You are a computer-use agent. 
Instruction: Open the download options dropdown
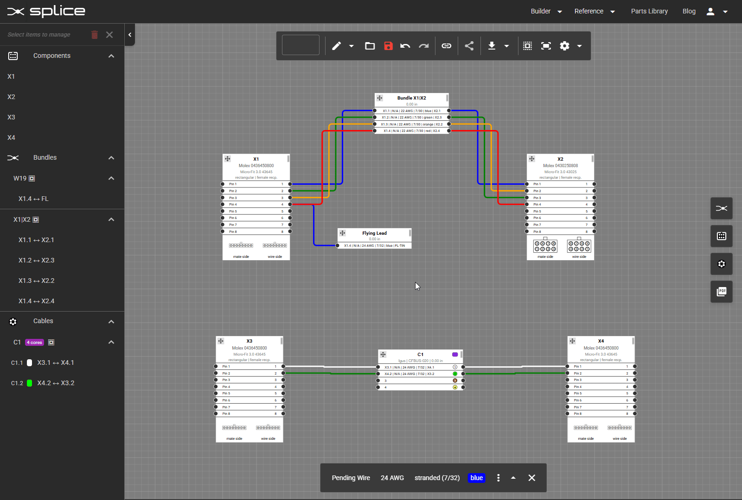pos(507,46)
